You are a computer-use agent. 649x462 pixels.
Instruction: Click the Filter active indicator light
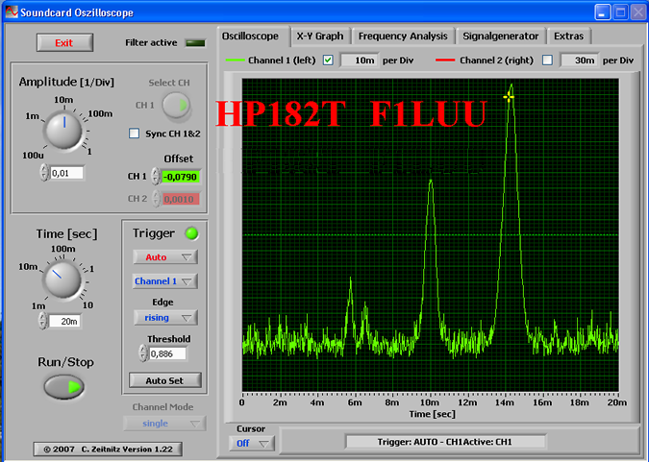pyautogui.click(x=195, y=43)
